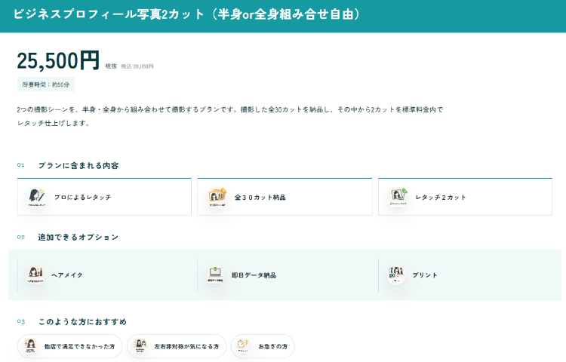This screenshot has width=566, height=362.
Task: Click the プランに含まれる内容 section heading
Action: (78, 165)
